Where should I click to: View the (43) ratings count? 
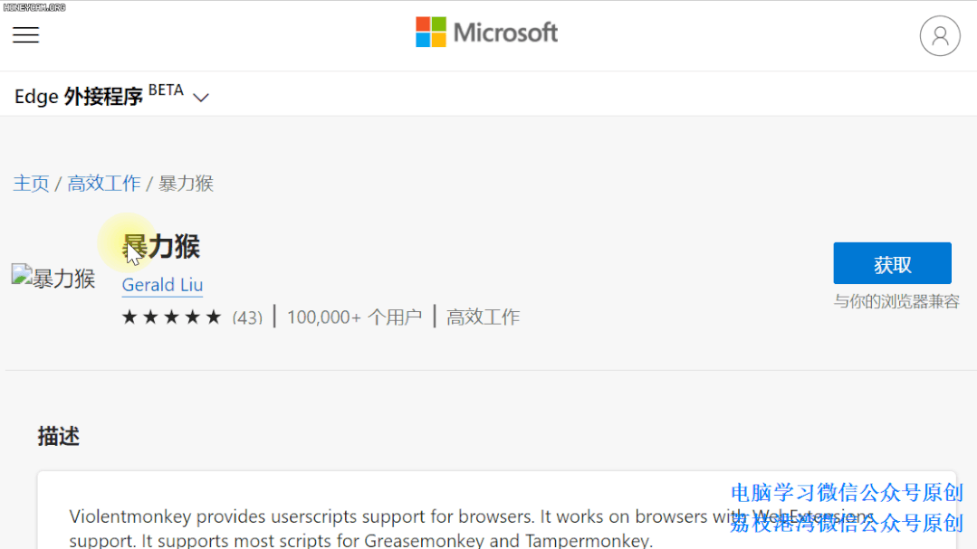[247, 317]
